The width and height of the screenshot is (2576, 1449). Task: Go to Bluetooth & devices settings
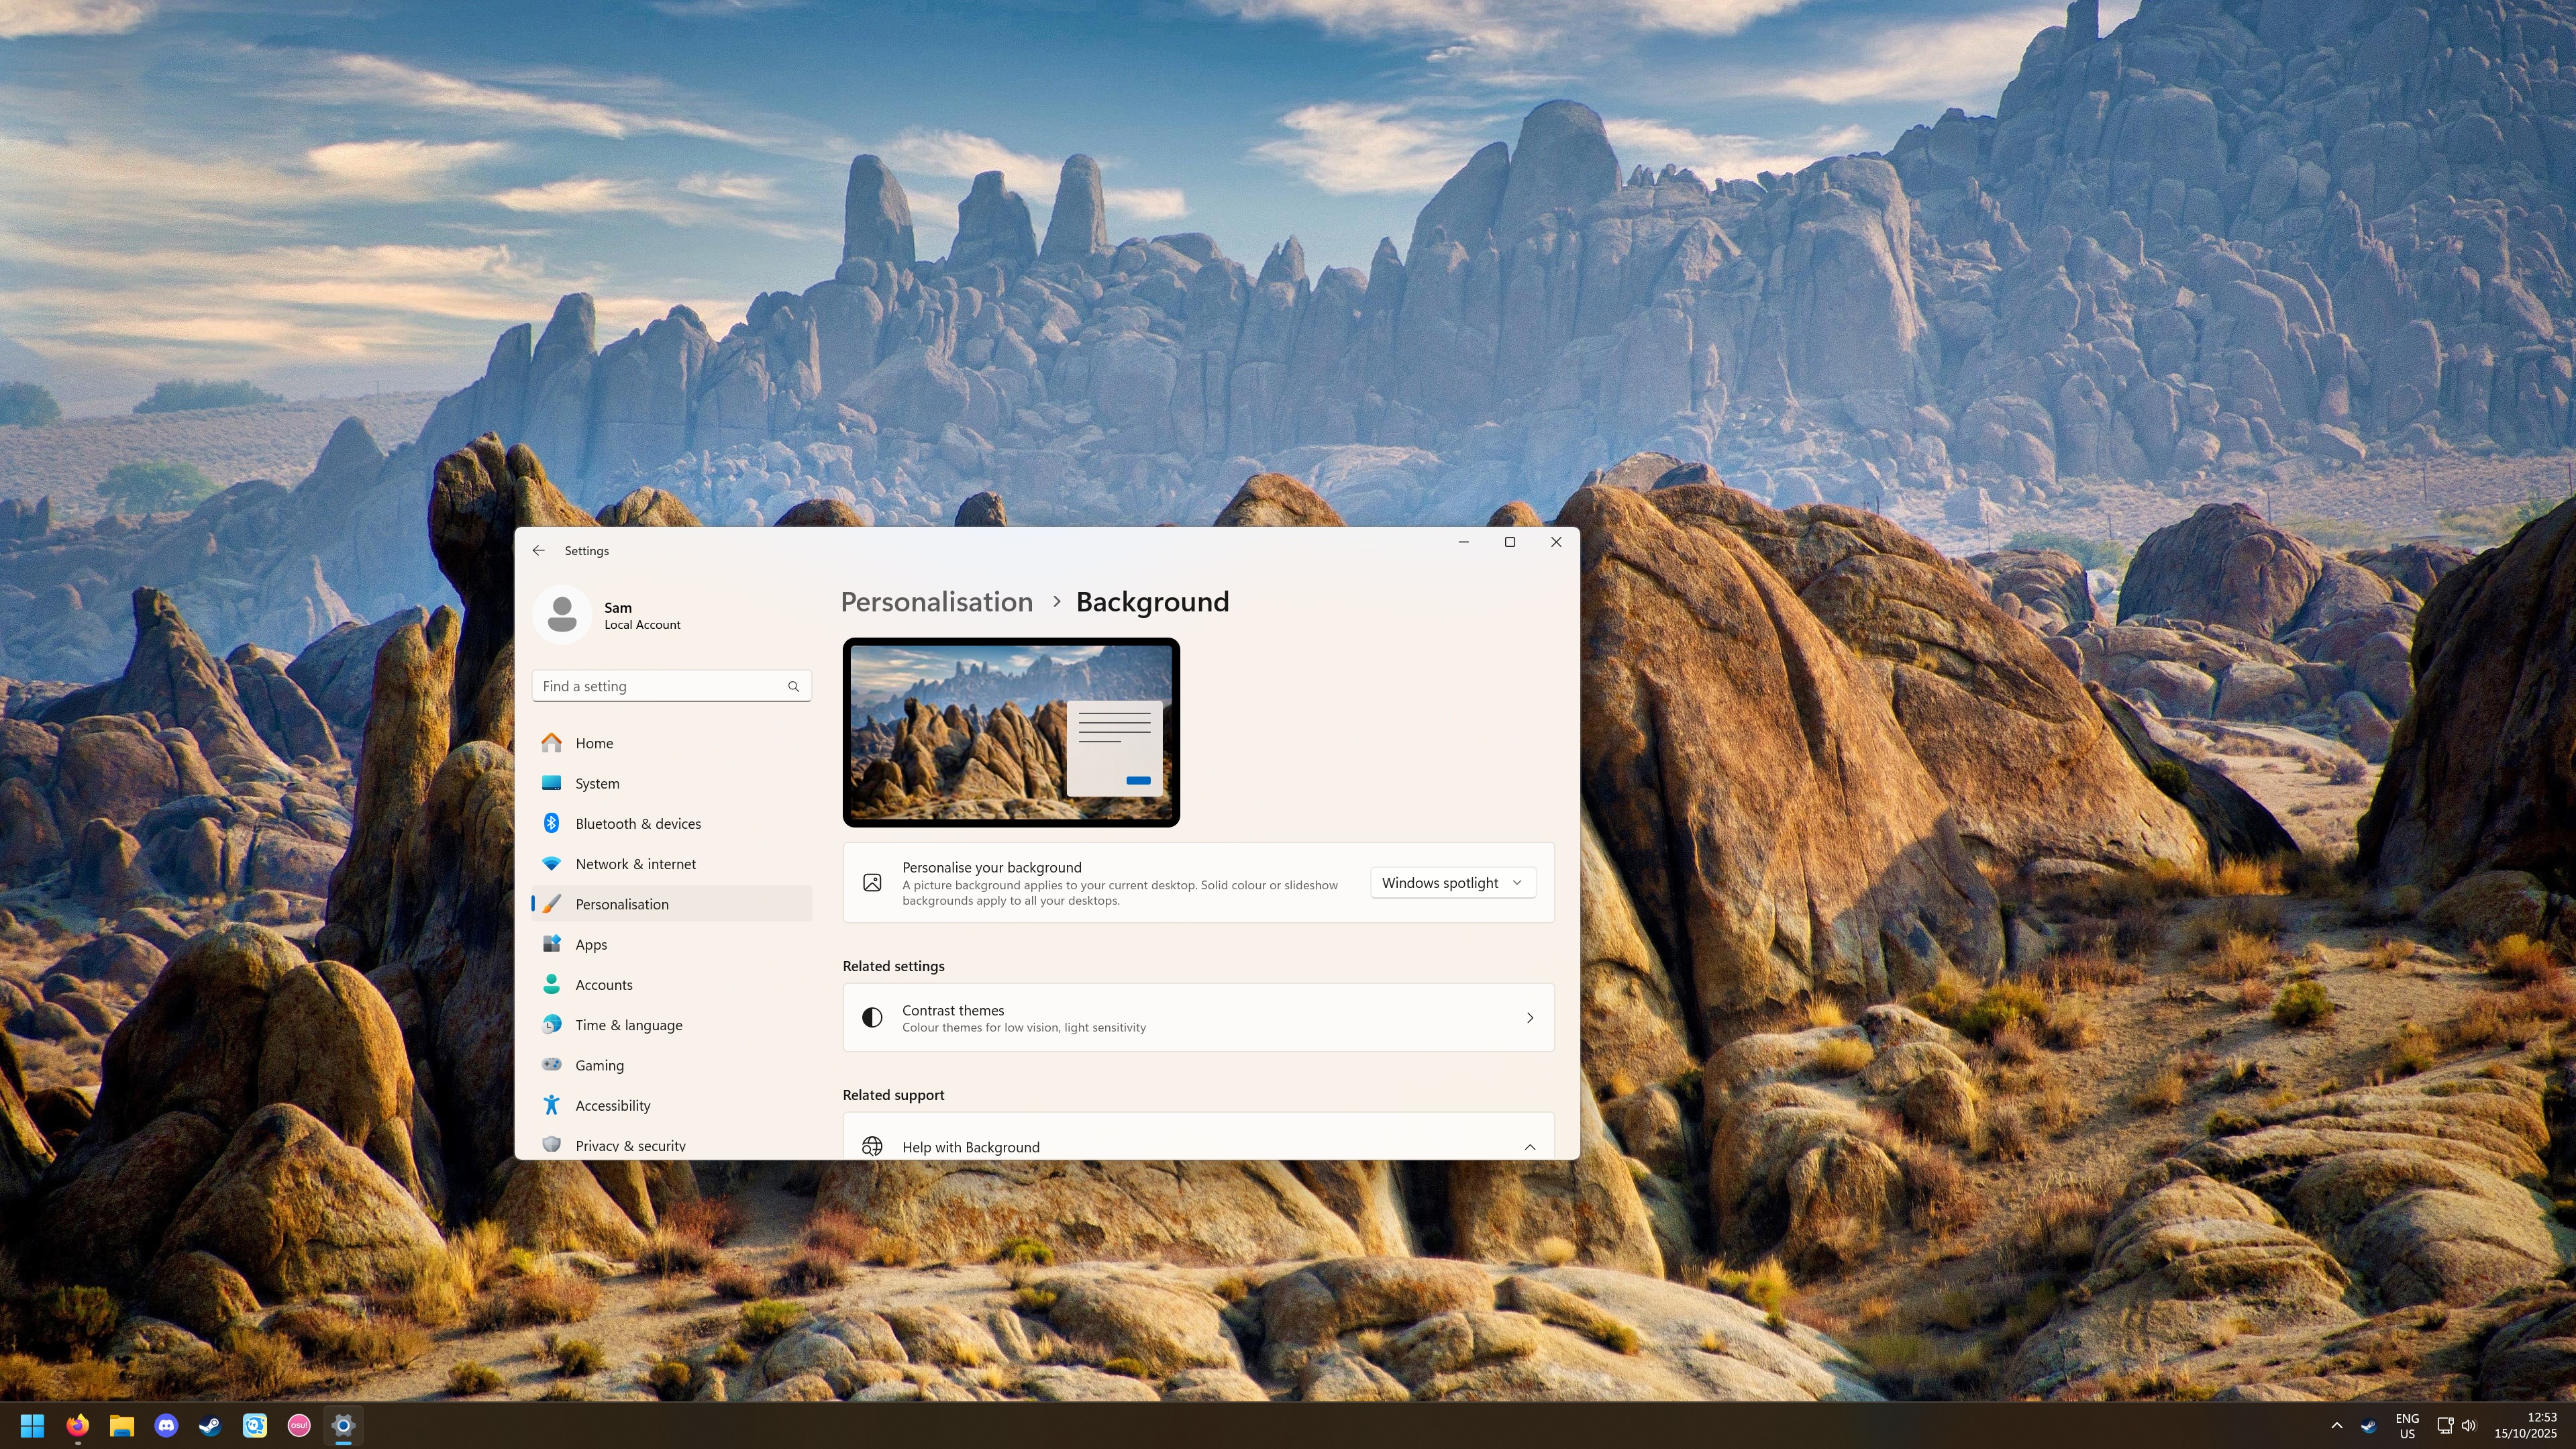(x=638, y=824)
